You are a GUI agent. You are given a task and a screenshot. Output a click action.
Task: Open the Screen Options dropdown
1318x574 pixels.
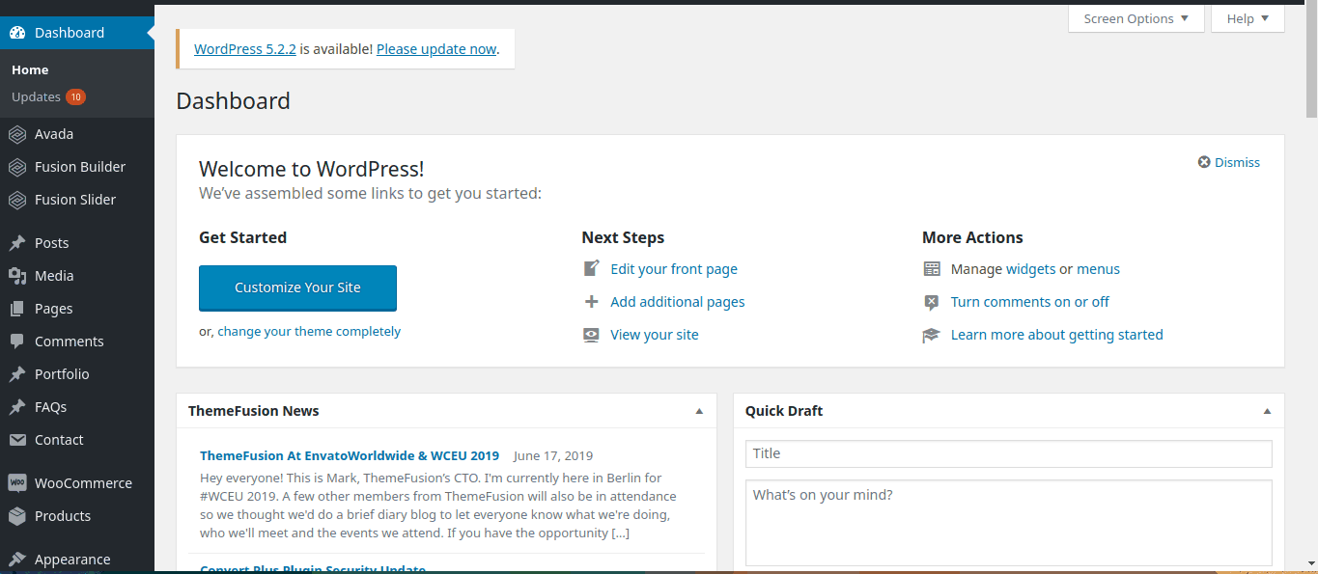pyautogui.click(x=1136, y=19)
